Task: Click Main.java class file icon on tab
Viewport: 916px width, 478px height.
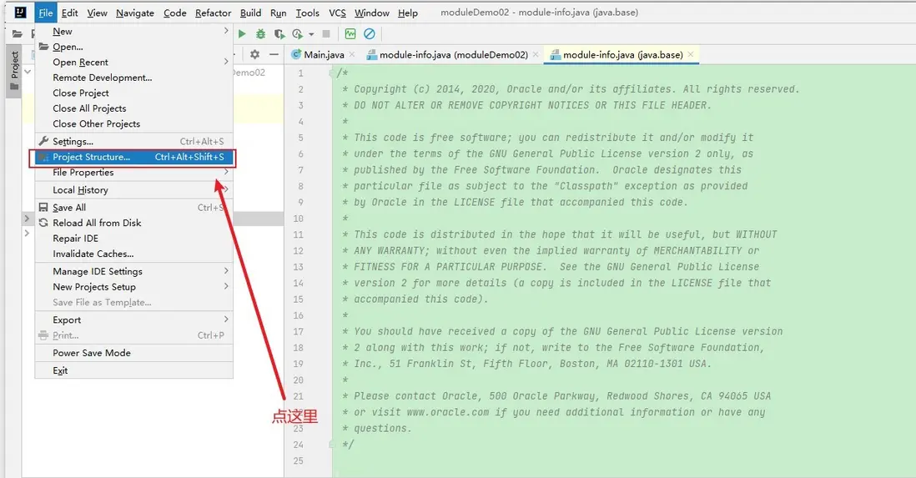Action: (x=296, y=54)
